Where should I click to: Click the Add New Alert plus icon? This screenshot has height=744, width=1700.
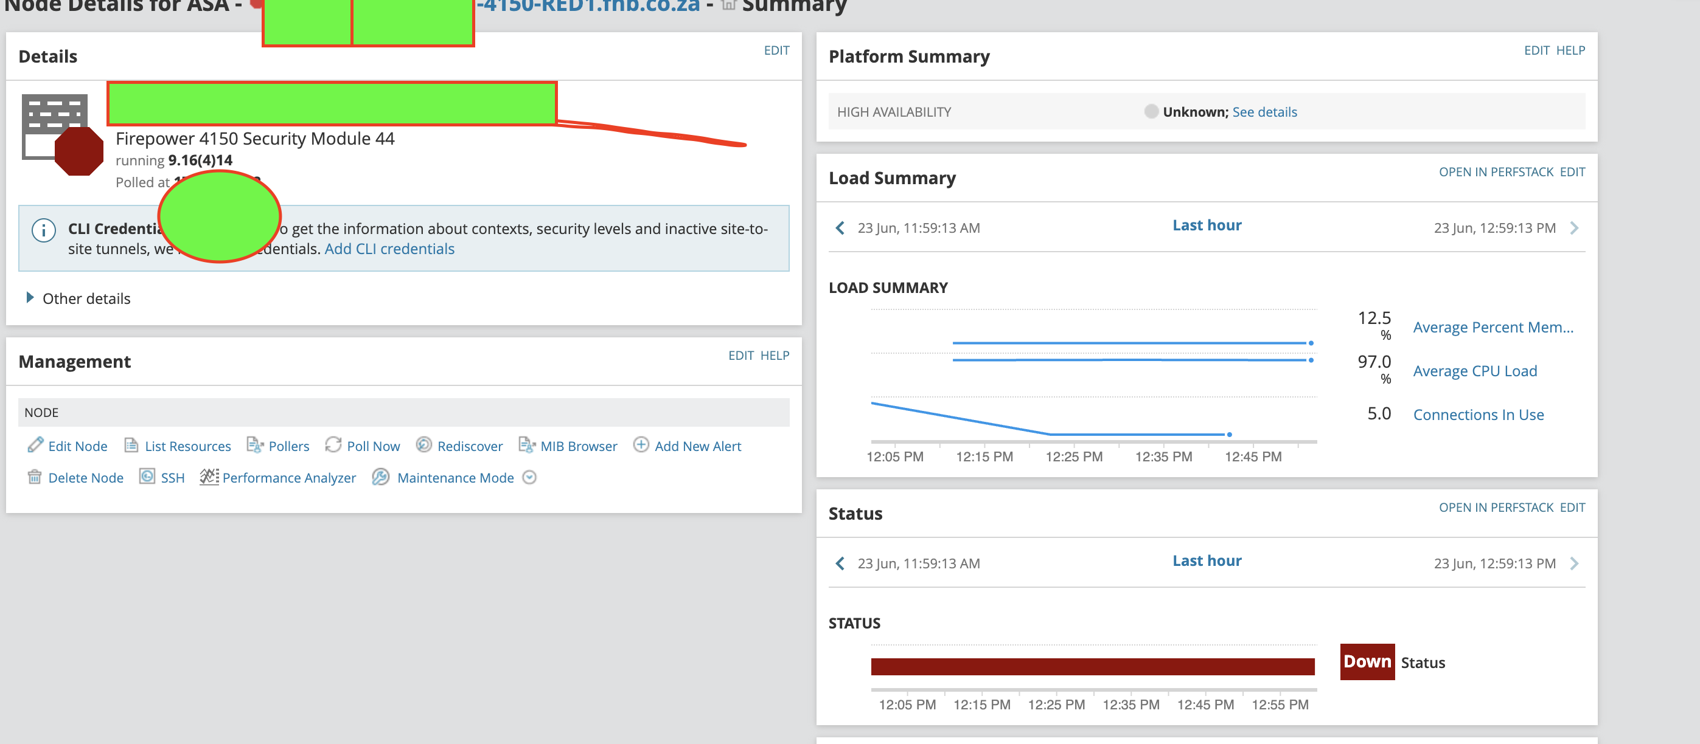pos(641,445)
